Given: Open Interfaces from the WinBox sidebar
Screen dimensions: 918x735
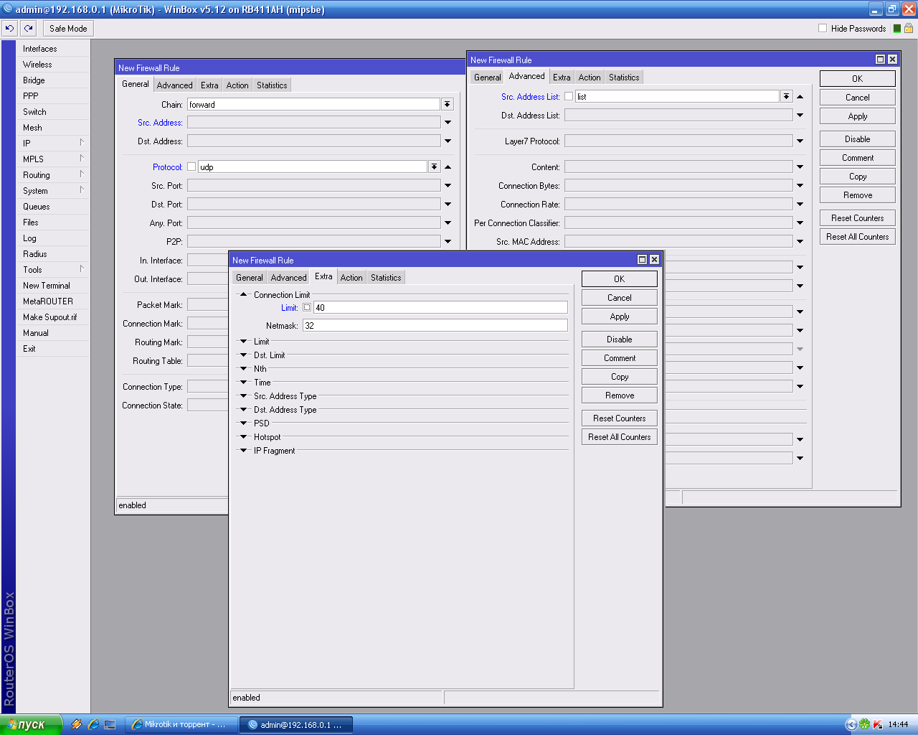Looking at the screenshot, I should coord(40,49).
